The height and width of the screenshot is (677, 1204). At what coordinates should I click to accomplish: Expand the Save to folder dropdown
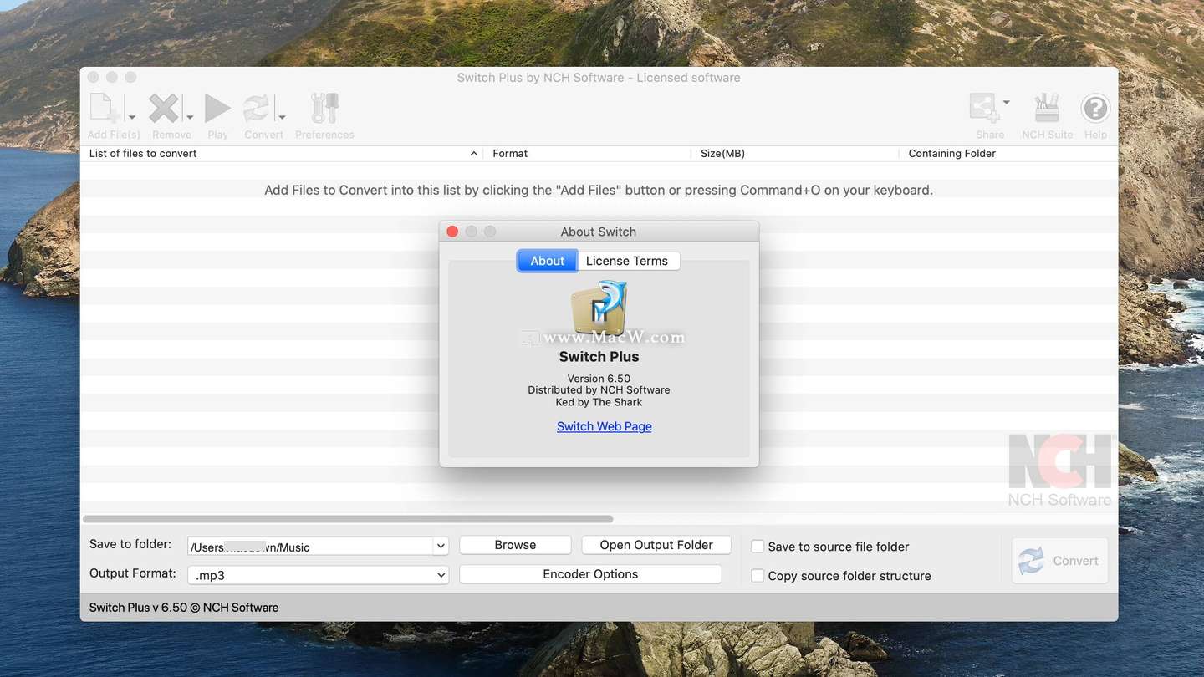click(x=441, y=547)
